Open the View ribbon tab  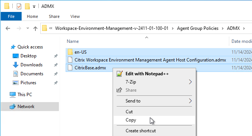pos(75,16)
